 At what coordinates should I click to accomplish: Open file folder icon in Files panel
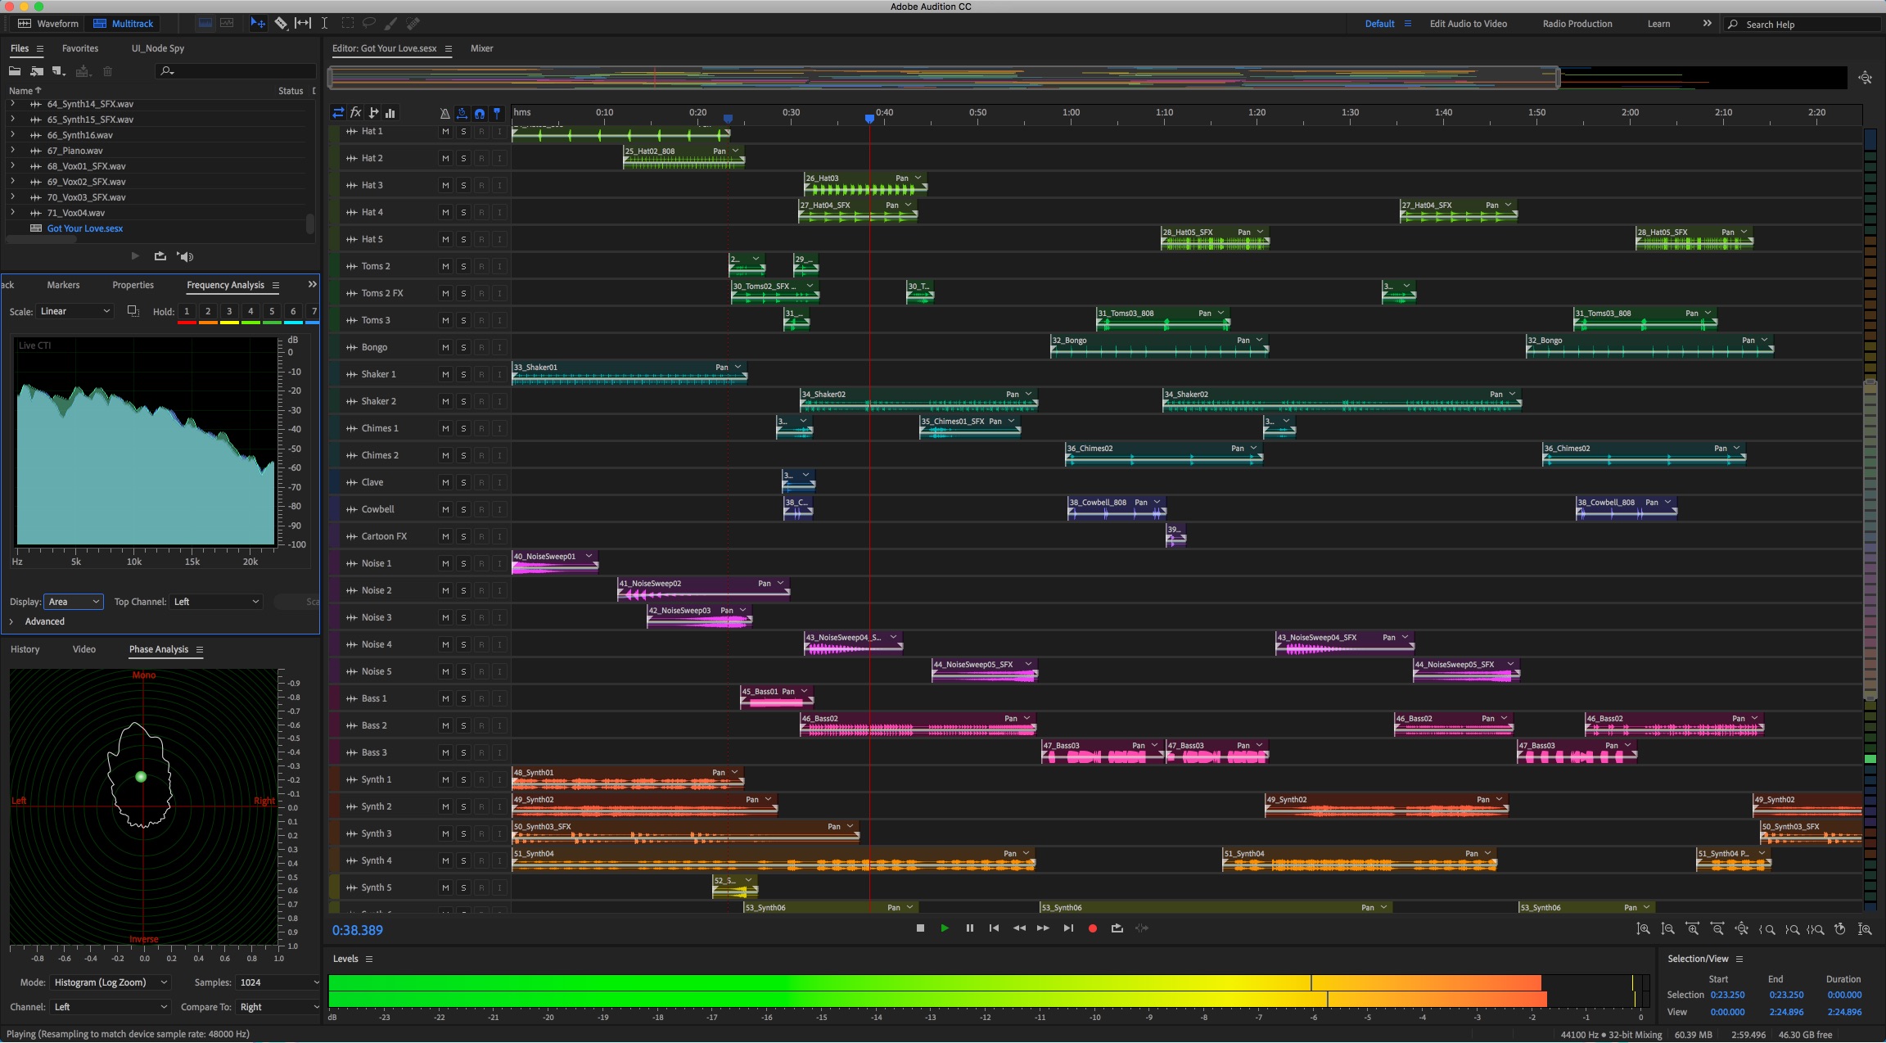coord(15,72)
